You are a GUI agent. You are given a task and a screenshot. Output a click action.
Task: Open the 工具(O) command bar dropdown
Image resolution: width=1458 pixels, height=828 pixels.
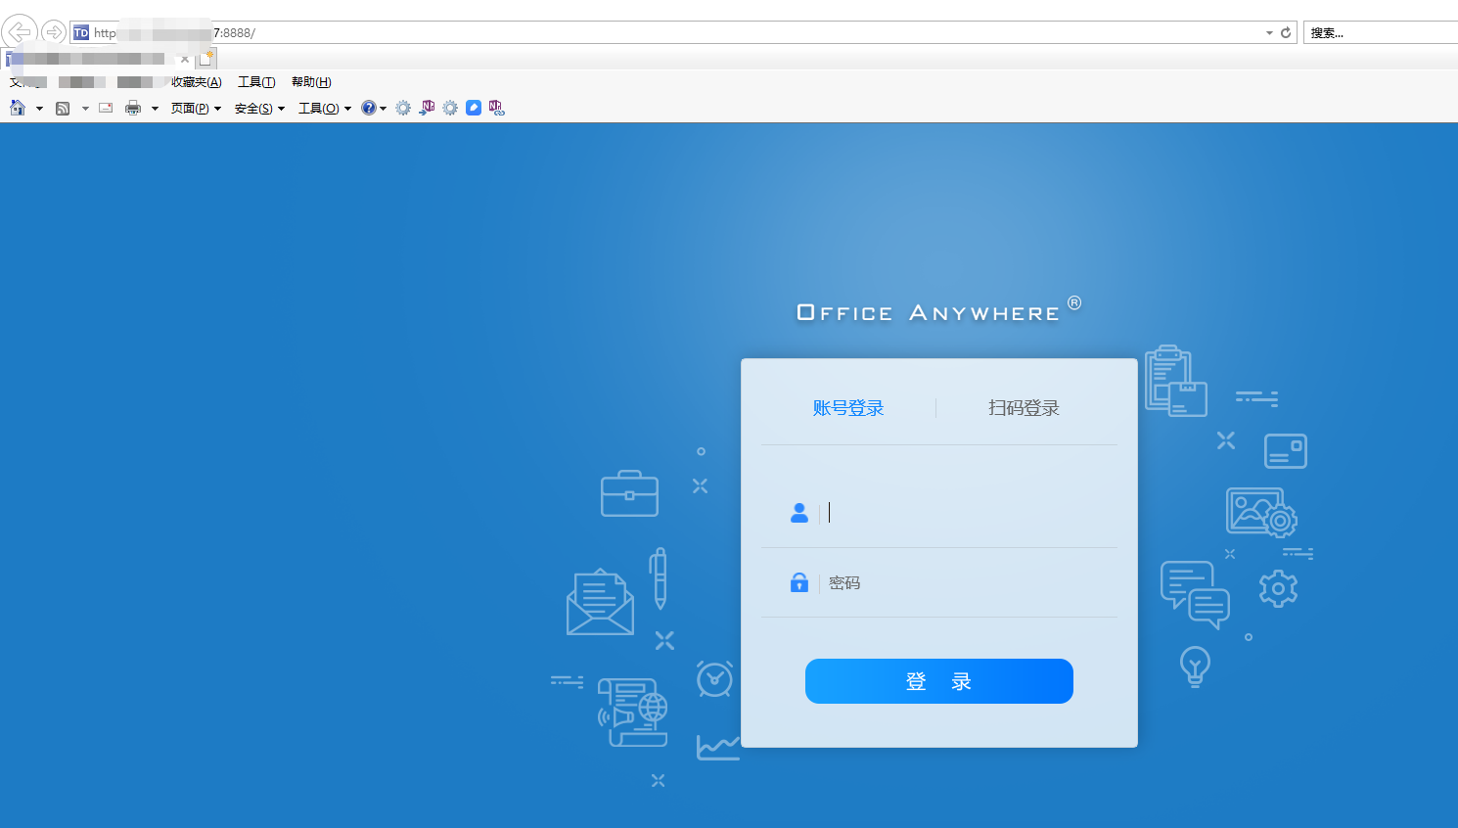coord(325,109)
